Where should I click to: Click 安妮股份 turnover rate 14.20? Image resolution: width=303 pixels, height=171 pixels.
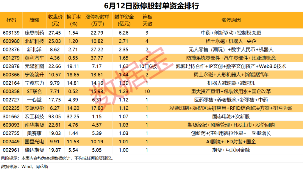point(73,108)
